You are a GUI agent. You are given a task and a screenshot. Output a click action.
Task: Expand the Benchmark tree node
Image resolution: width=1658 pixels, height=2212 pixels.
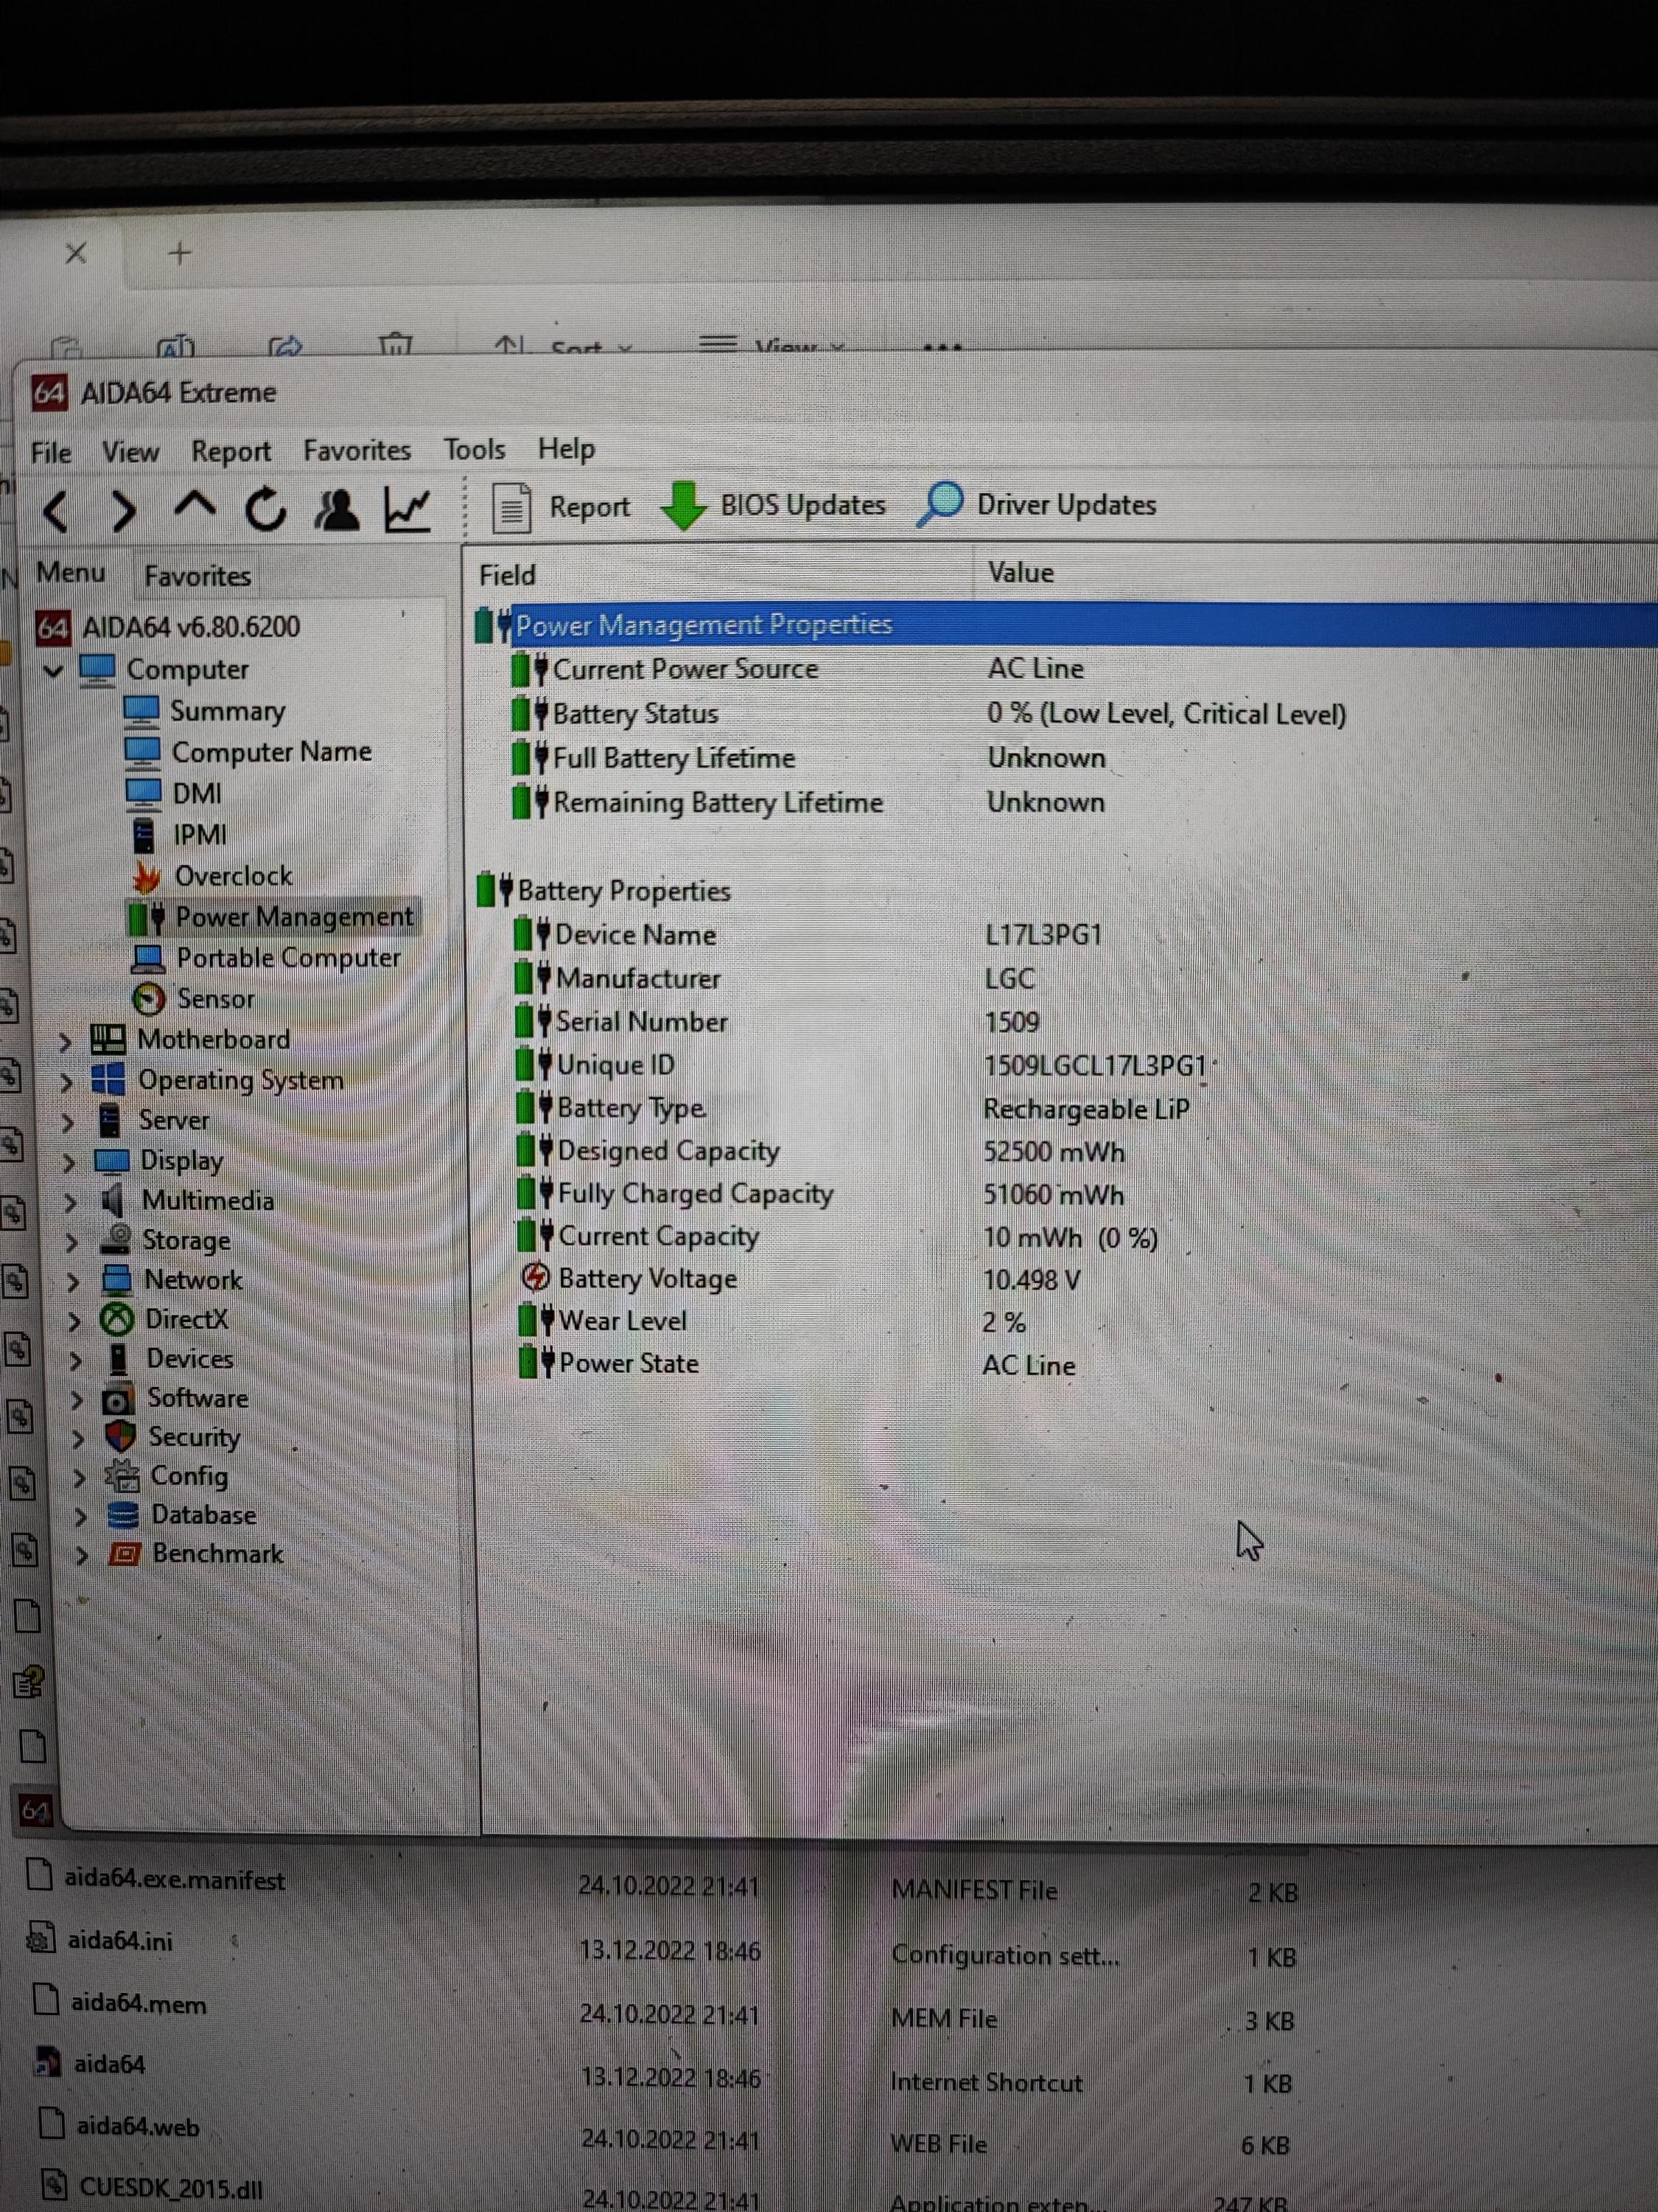[x=82, y=1555]
